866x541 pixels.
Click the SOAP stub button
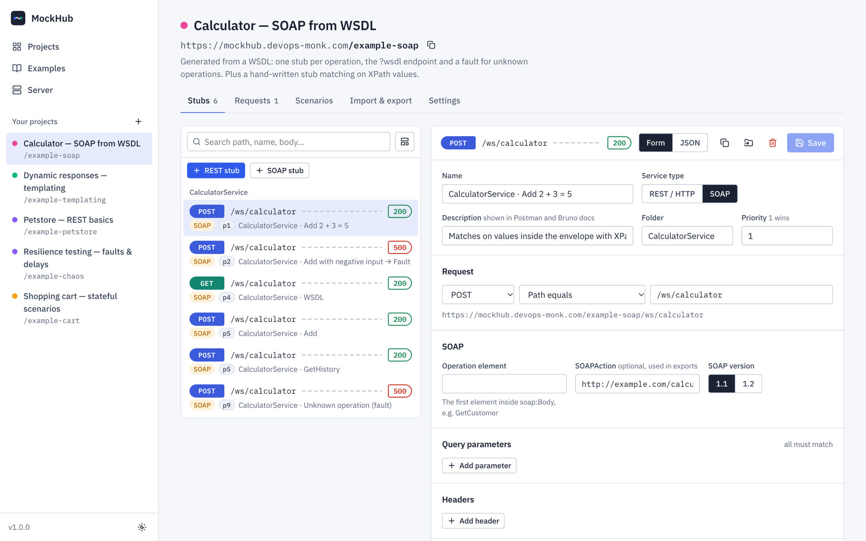click(x=280, y=171)
